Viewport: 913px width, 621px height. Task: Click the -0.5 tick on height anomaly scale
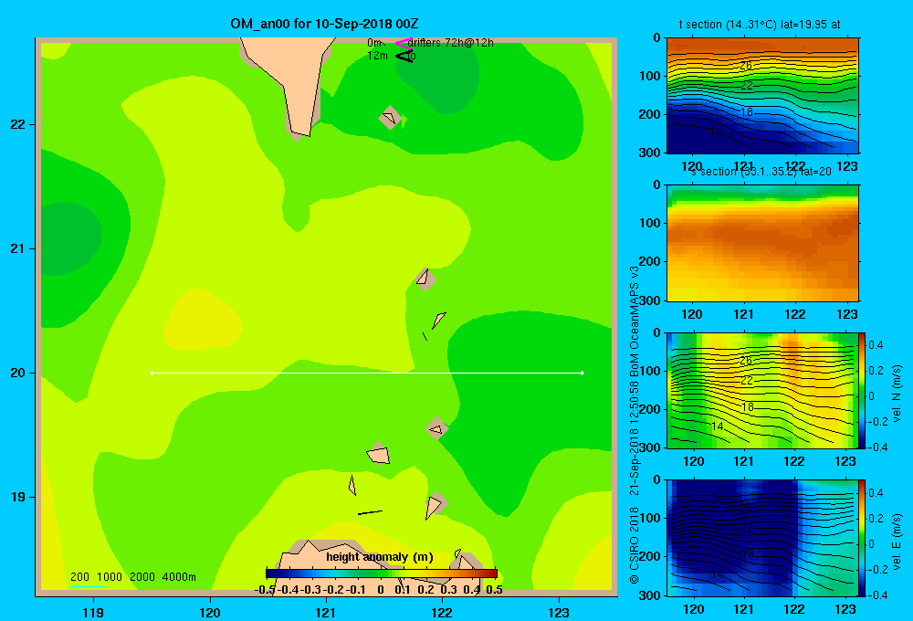click(266, 590)
